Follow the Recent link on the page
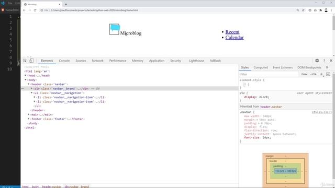The image size is (335, 188). pyautogui.click(x=232, y=32)
